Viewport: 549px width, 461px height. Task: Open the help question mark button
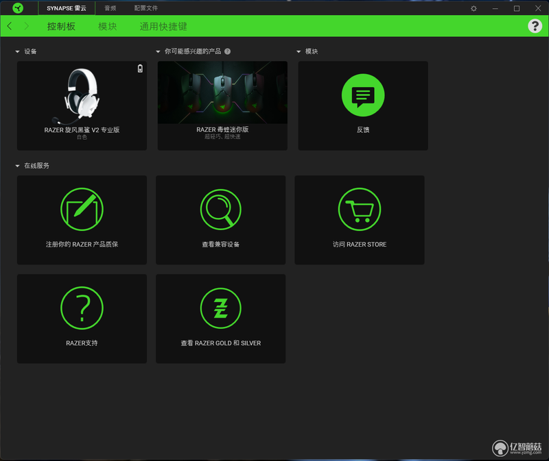click(535, 26)
